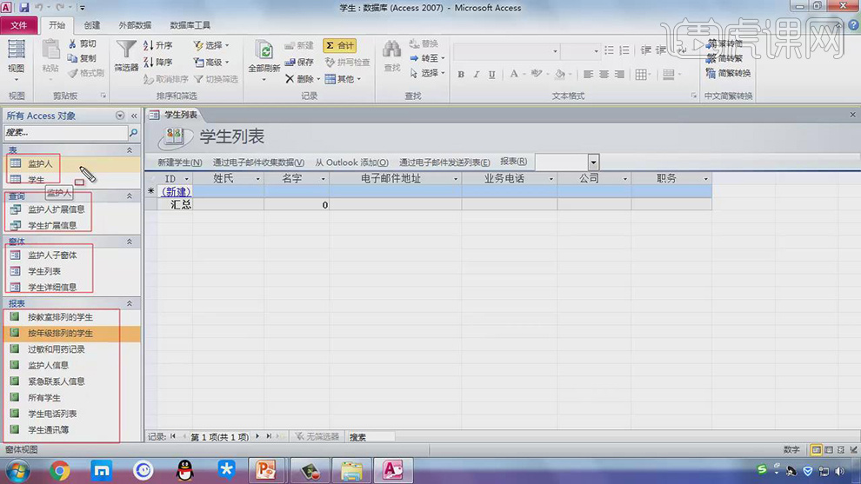
Task: Click 从 Outlook 添加(O)
Action: (351, 162)
